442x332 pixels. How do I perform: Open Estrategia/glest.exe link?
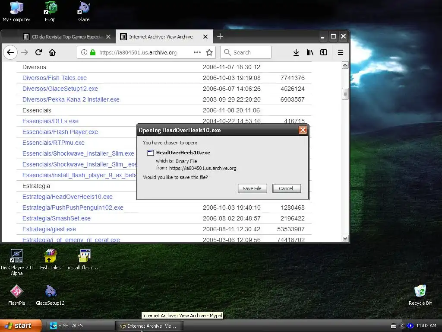tap(49, 229)
